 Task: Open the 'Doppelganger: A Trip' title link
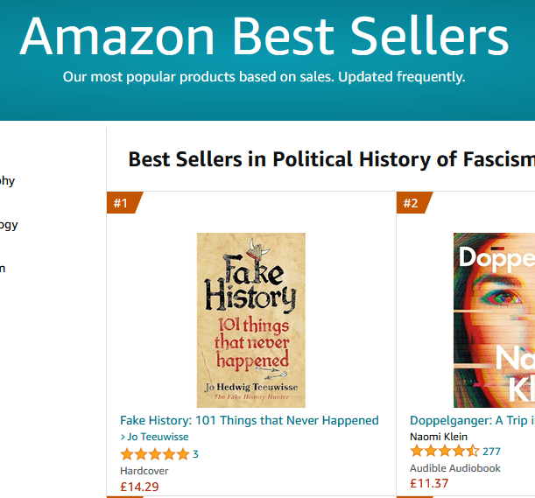pos(472,420)
